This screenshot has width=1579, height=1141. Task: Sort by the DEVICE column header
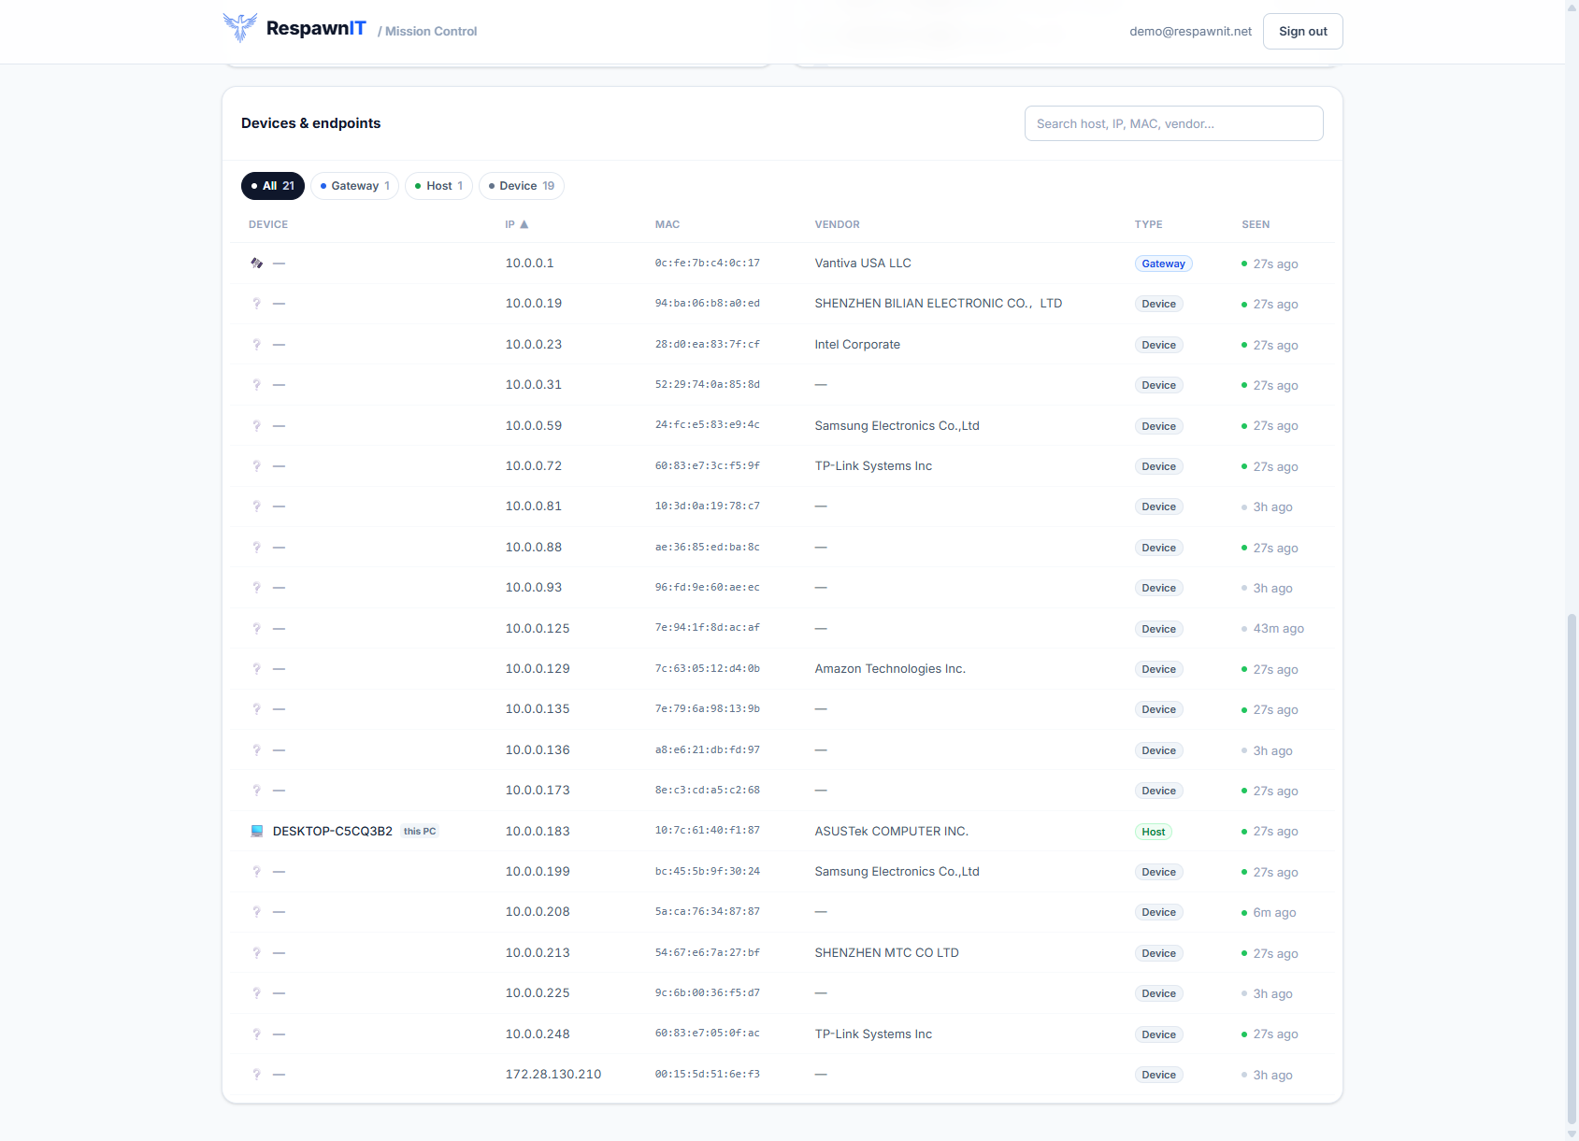click(x=268, y=224)
